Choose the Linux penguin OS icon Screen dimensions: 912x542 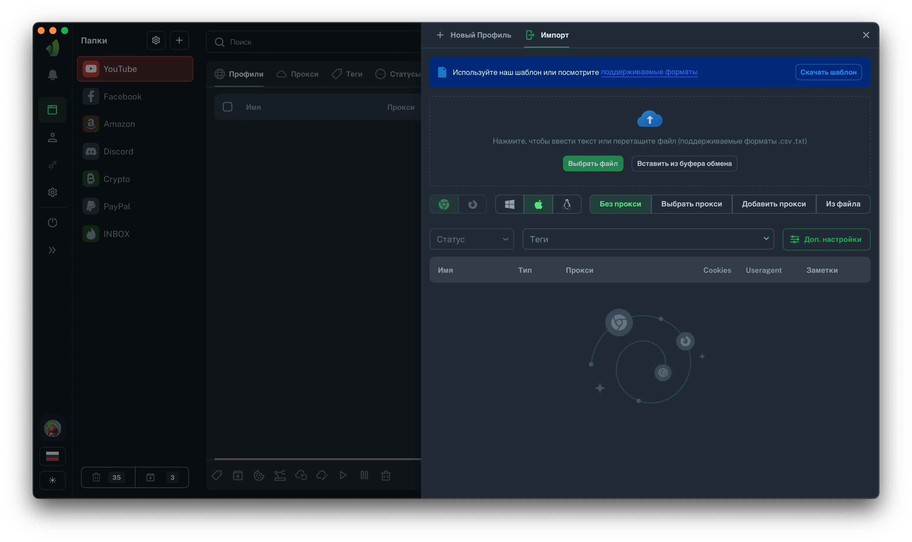[x=566, y=204]
